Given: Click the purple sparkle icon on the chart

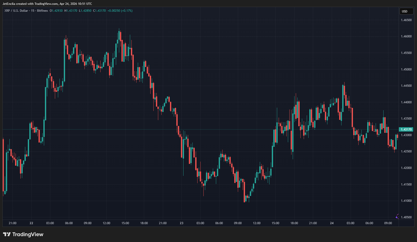Looking at the screenshot, I should click(x=397, y=217).
